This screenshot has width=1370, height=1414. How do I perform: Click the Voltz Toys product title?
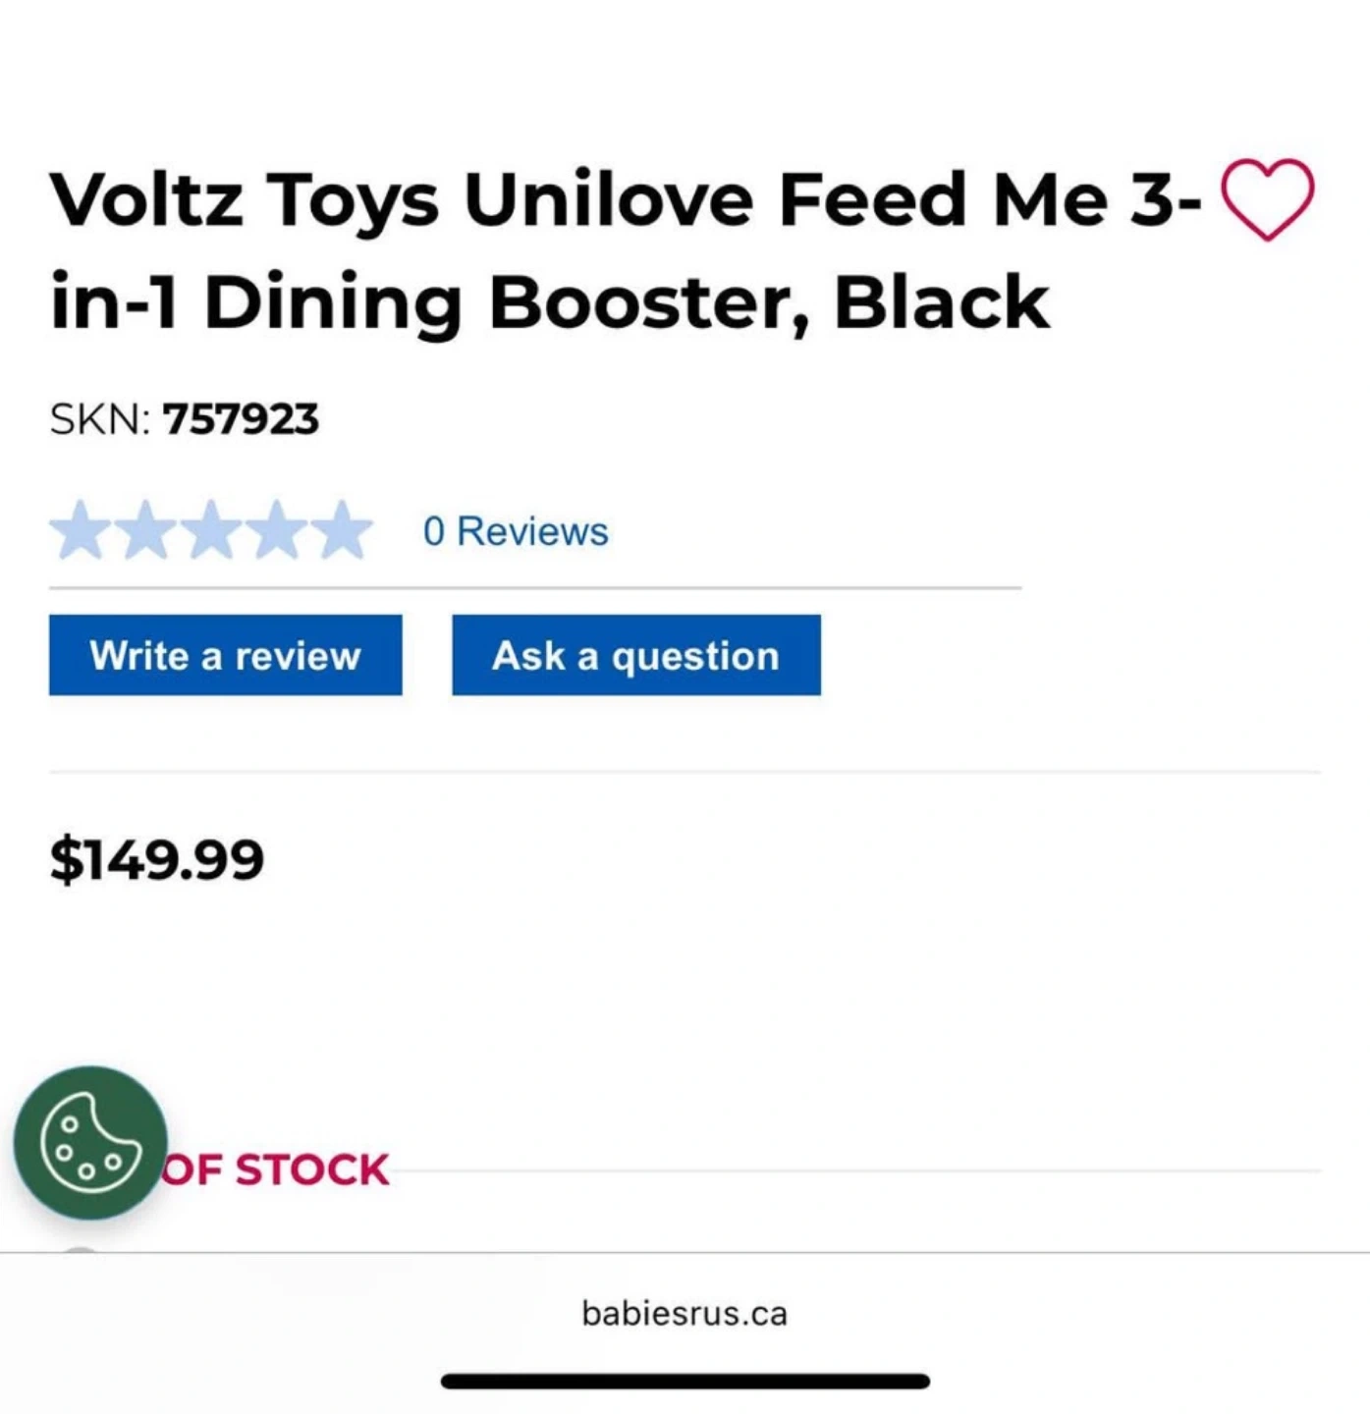550,250
